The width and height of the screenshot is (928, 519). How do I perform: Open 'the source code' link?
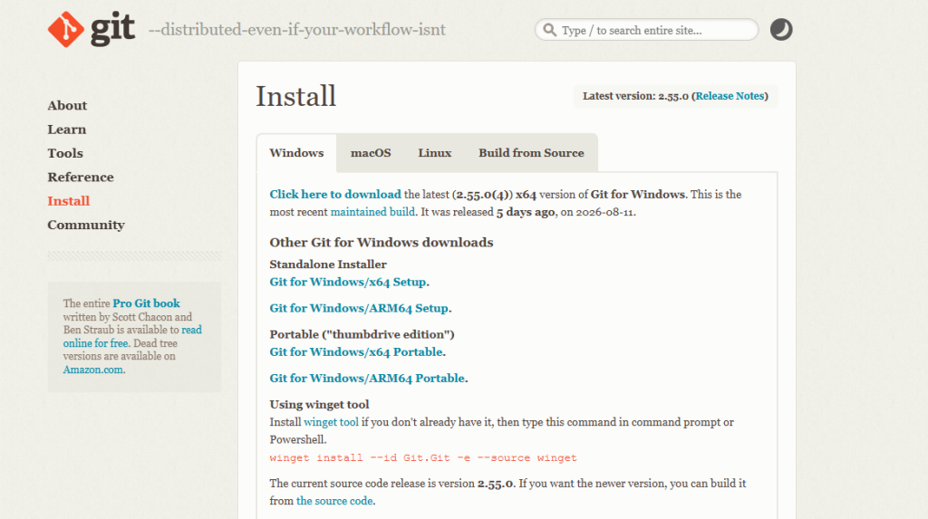pyautogui.click(x=334, y=501)
